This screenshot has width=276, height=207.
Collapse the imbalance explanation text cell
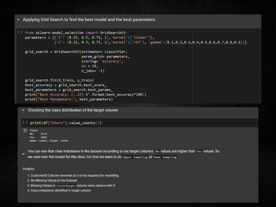[23, 154]
